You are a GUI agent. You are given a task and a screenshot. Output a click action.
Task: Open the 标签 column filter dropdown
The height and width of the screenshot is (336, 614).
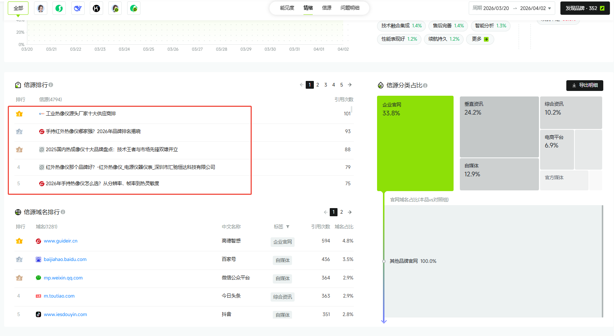pos(288,227)
